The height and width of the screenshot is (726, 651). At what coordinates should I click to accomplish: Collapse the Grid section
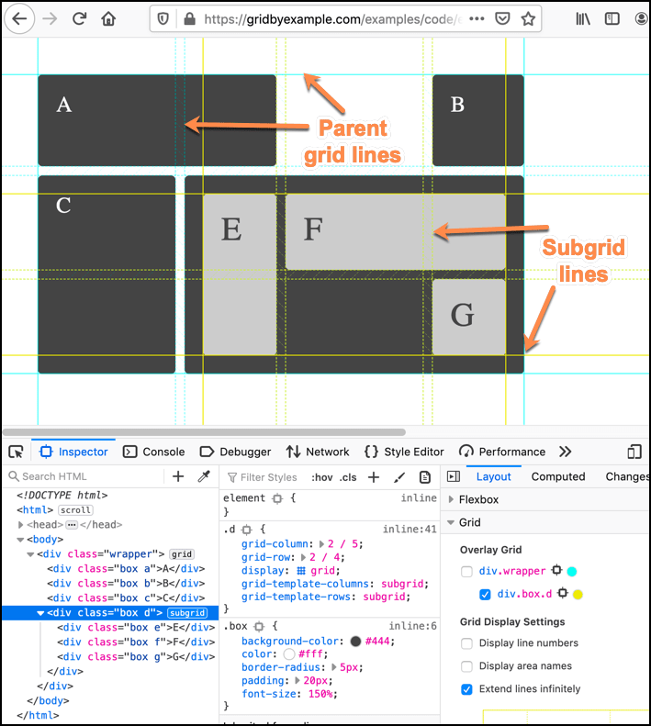click(451, 522)
